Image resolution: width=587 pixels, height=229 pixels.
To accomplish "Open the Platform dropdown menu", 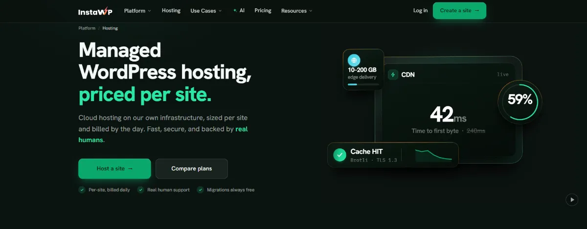I will tap(137, 10).
